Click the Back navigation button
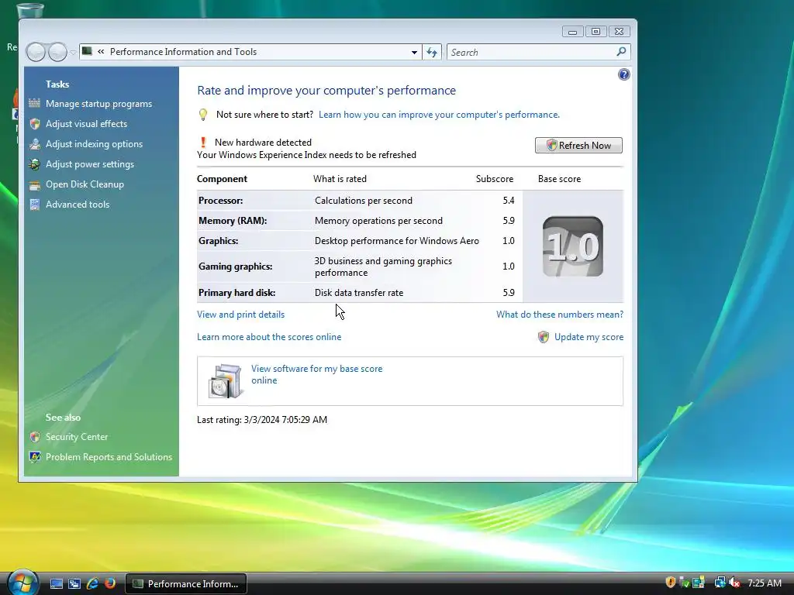 tap(36, 52)
